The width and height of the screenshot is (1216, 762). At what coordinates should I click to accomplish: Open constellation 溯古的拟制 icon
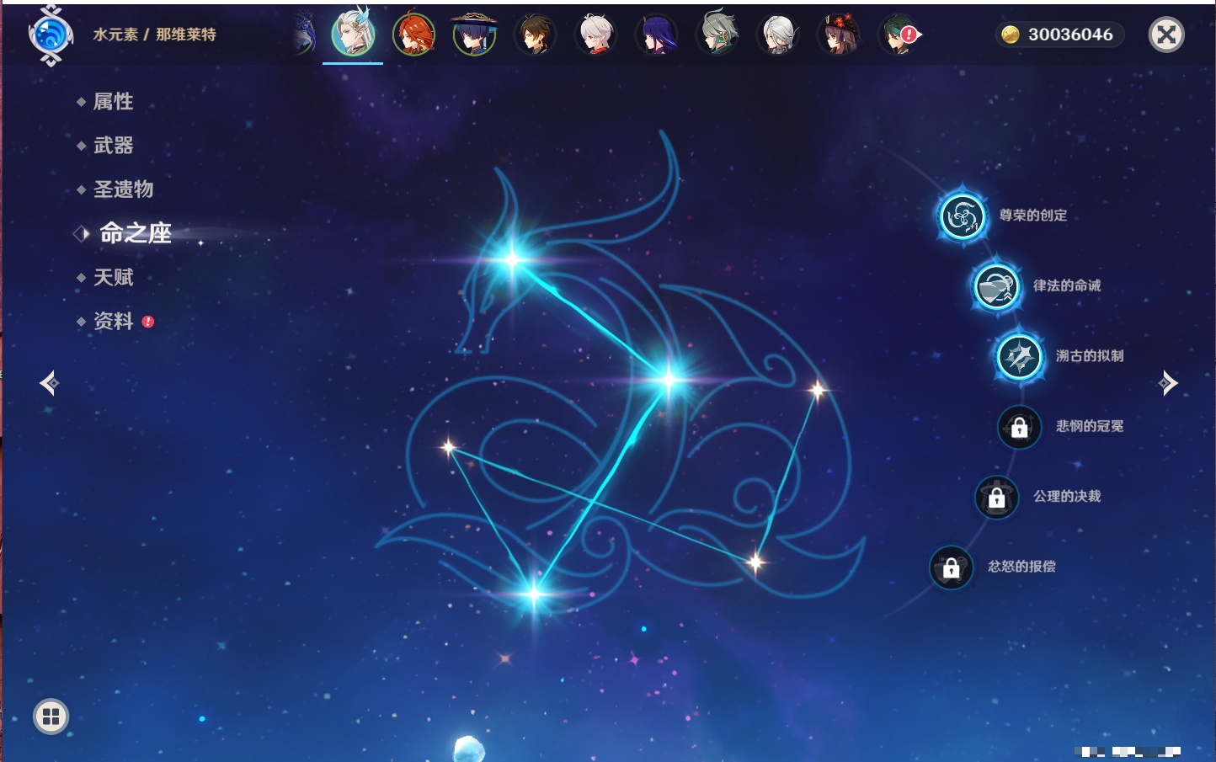1019,356
